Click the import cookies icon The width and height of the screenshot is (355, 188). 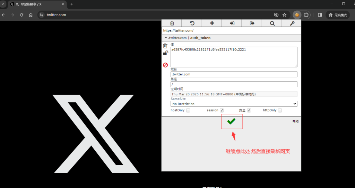(232, 23)
